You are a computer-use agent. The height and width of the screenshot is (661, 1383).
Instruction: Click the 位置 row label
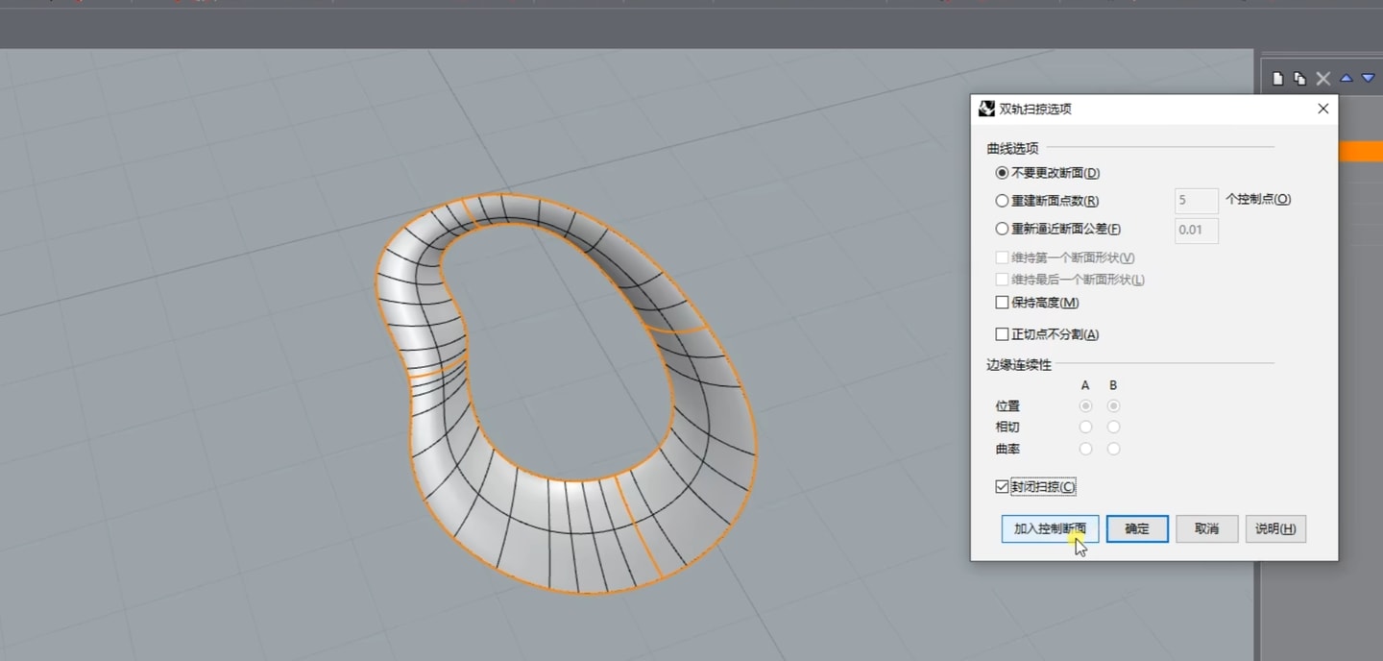[x=1007, y=406]
